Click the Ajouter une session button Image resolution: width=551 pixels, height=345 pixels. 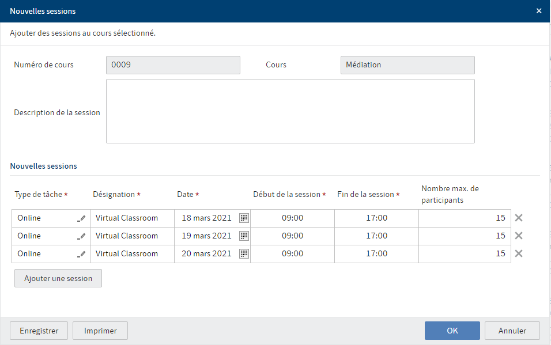(x=58, y=278)
